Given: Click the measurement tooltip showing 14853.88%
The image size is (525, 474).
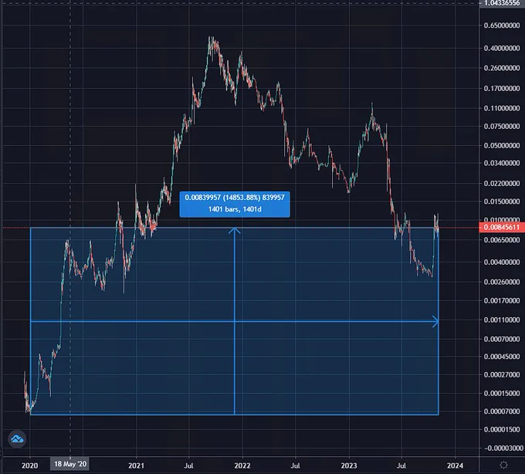Looking at the screenshot, I should (x=235, y=205).
